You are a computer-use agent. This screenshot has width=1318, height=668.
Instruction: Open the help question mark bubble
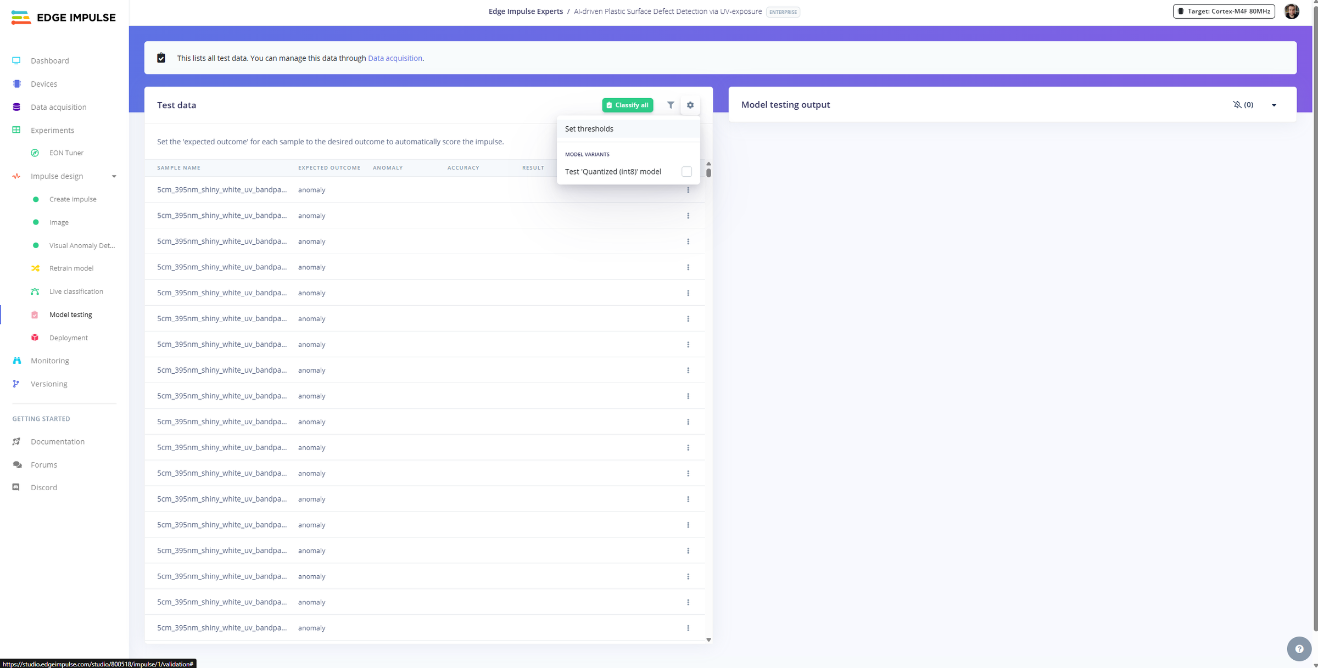[1299, 649]
